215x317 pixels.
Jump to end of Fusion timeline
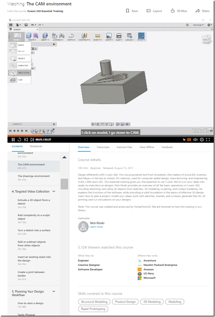(26, 131)
